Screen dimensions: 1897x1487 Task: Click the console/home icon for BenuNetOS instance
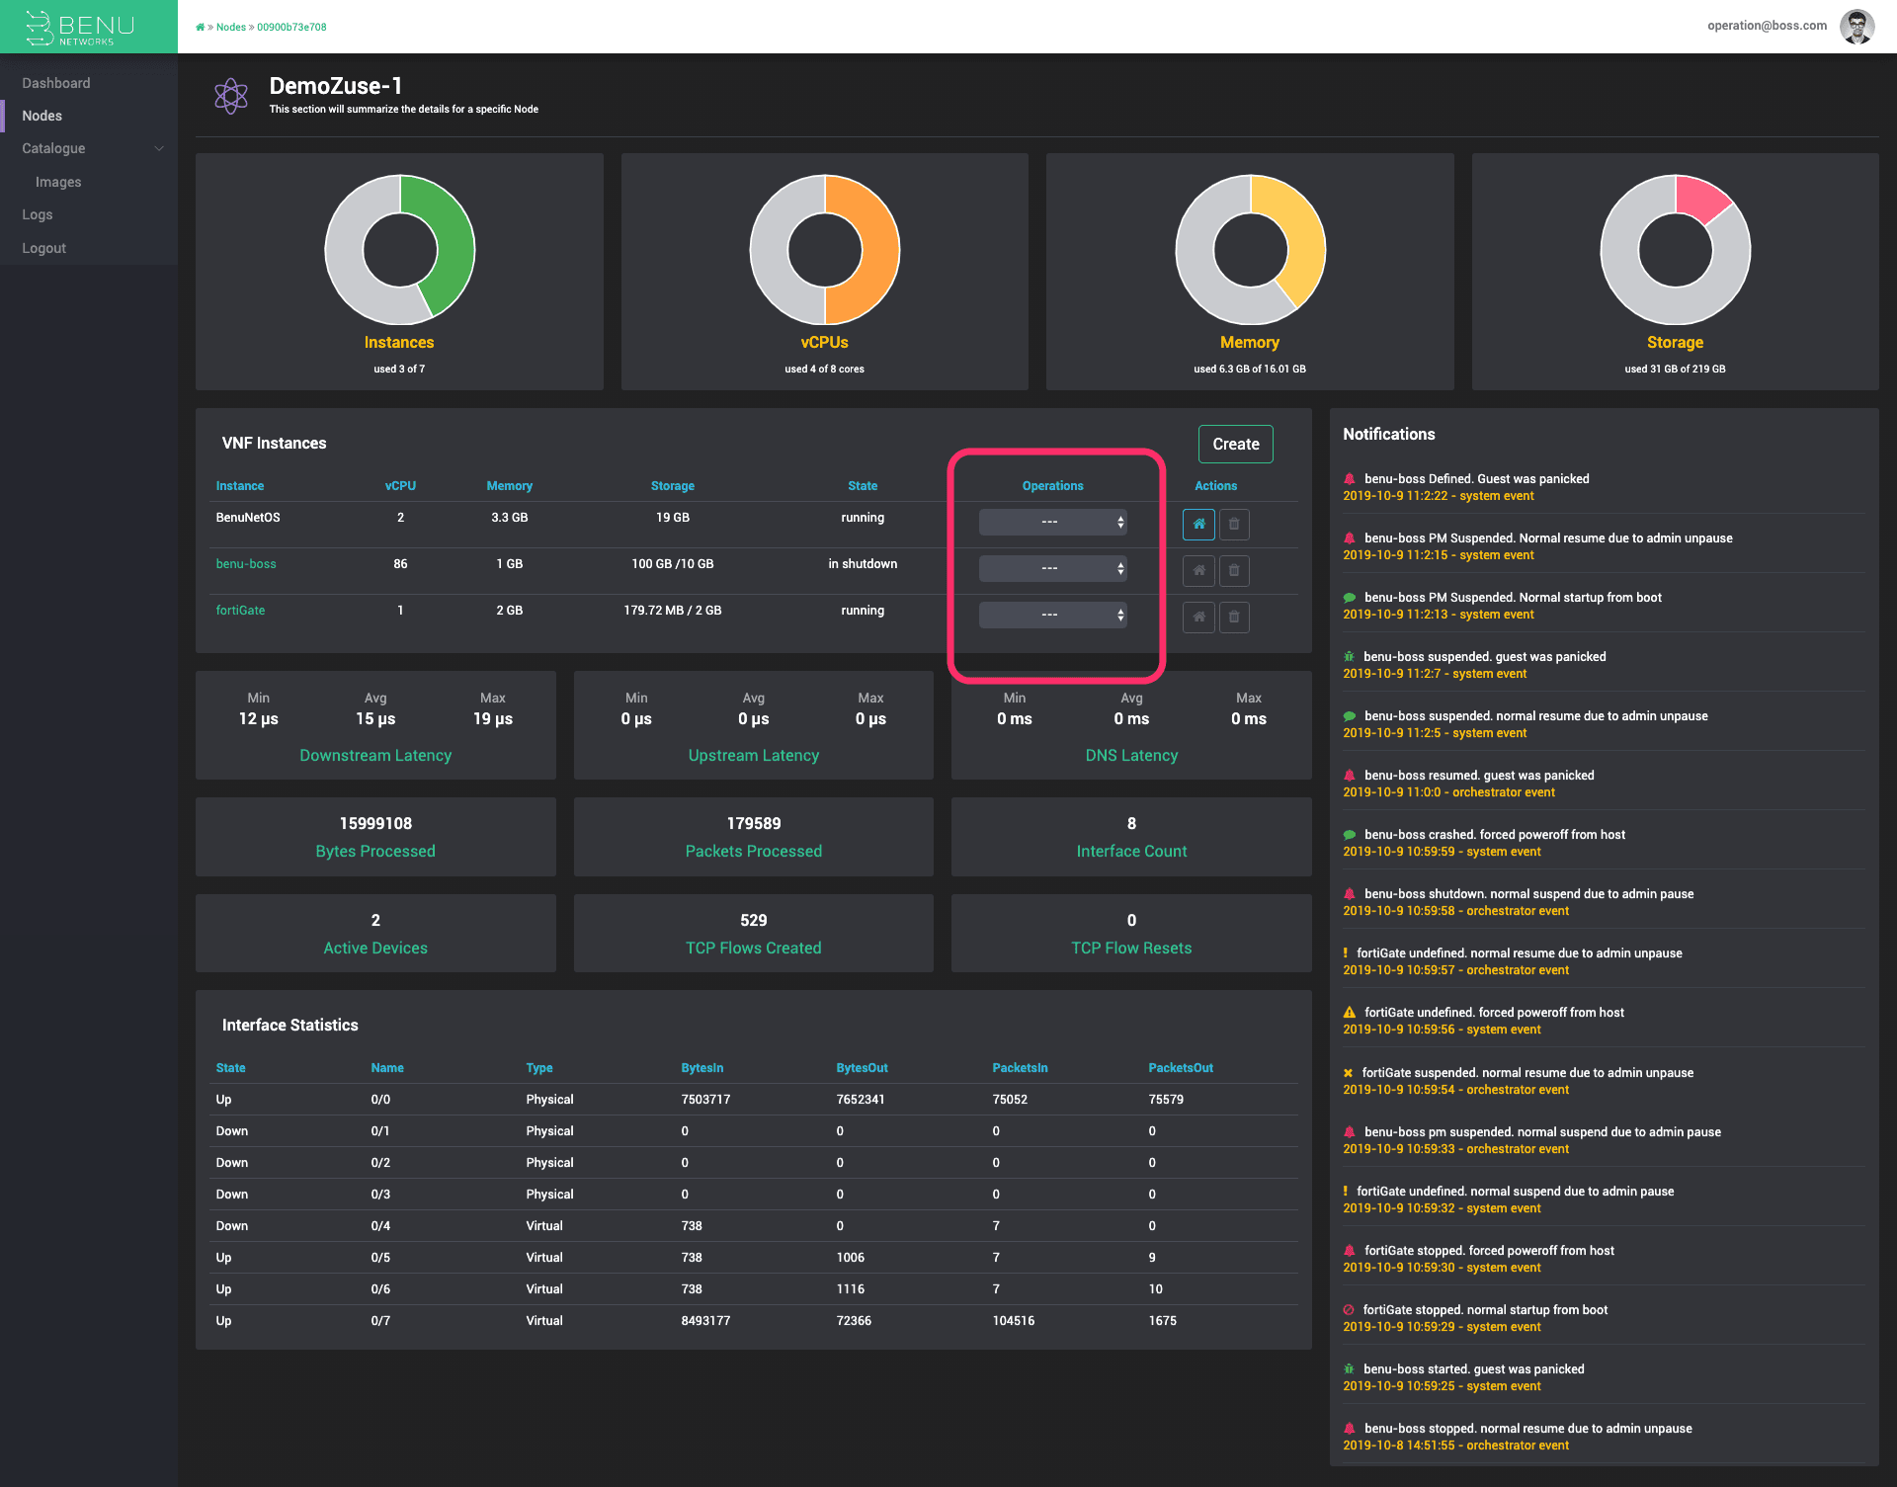pyautogui.click(x=1198, y=524)
